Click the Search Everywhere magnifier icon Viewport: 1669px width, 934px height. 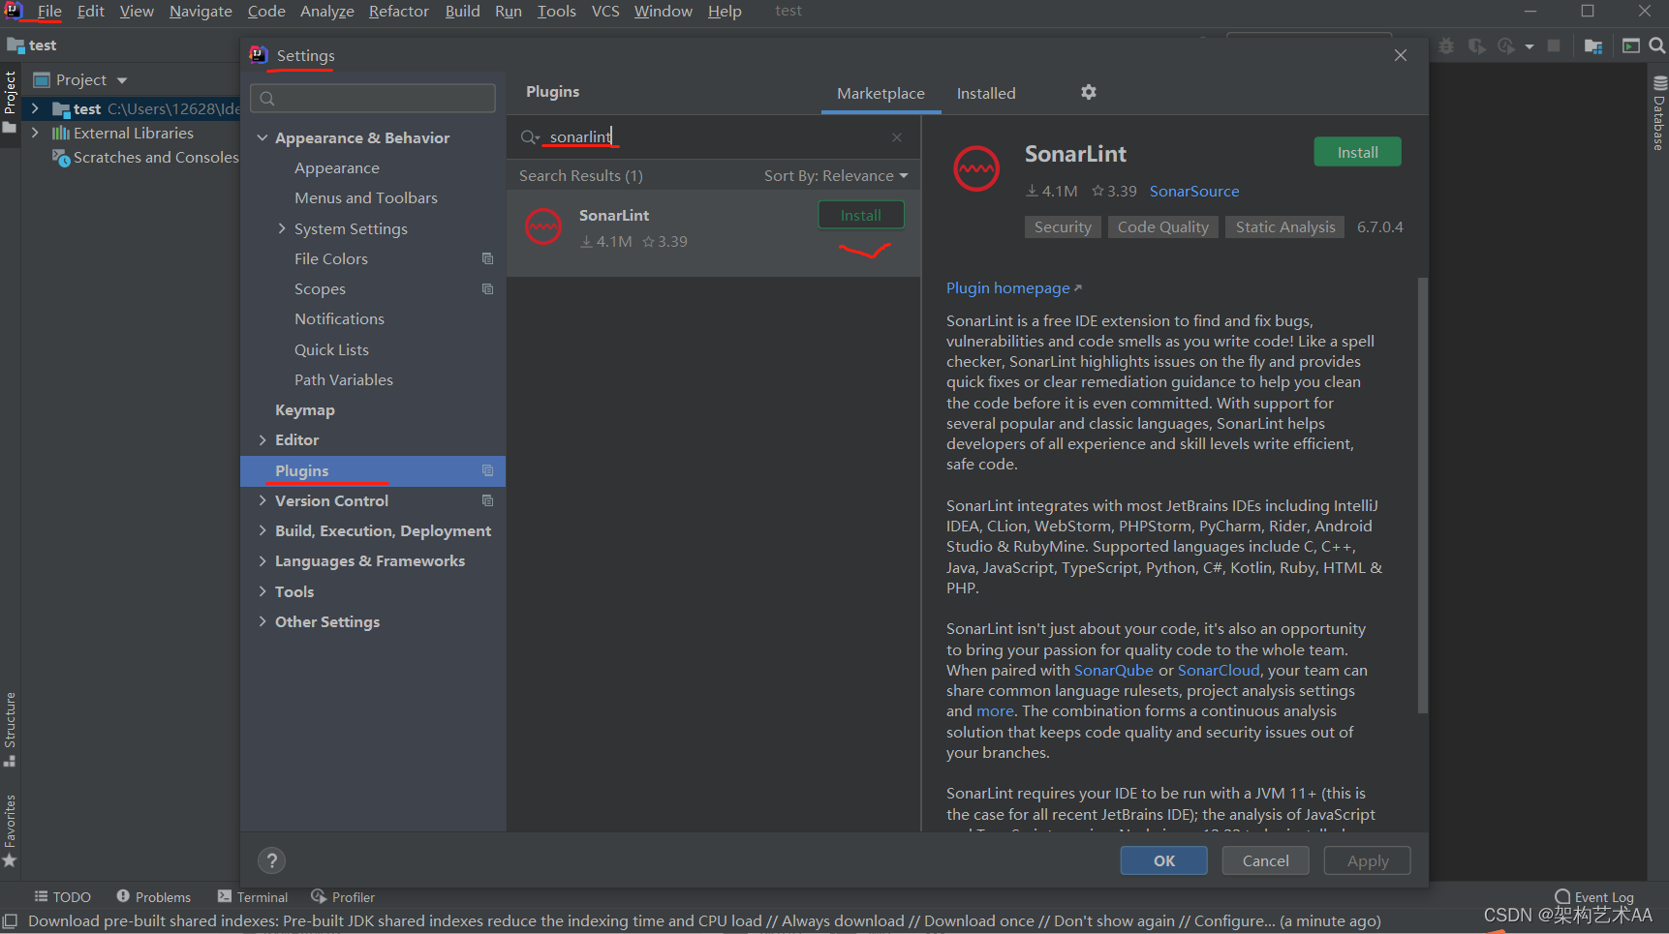(1656, 45)
